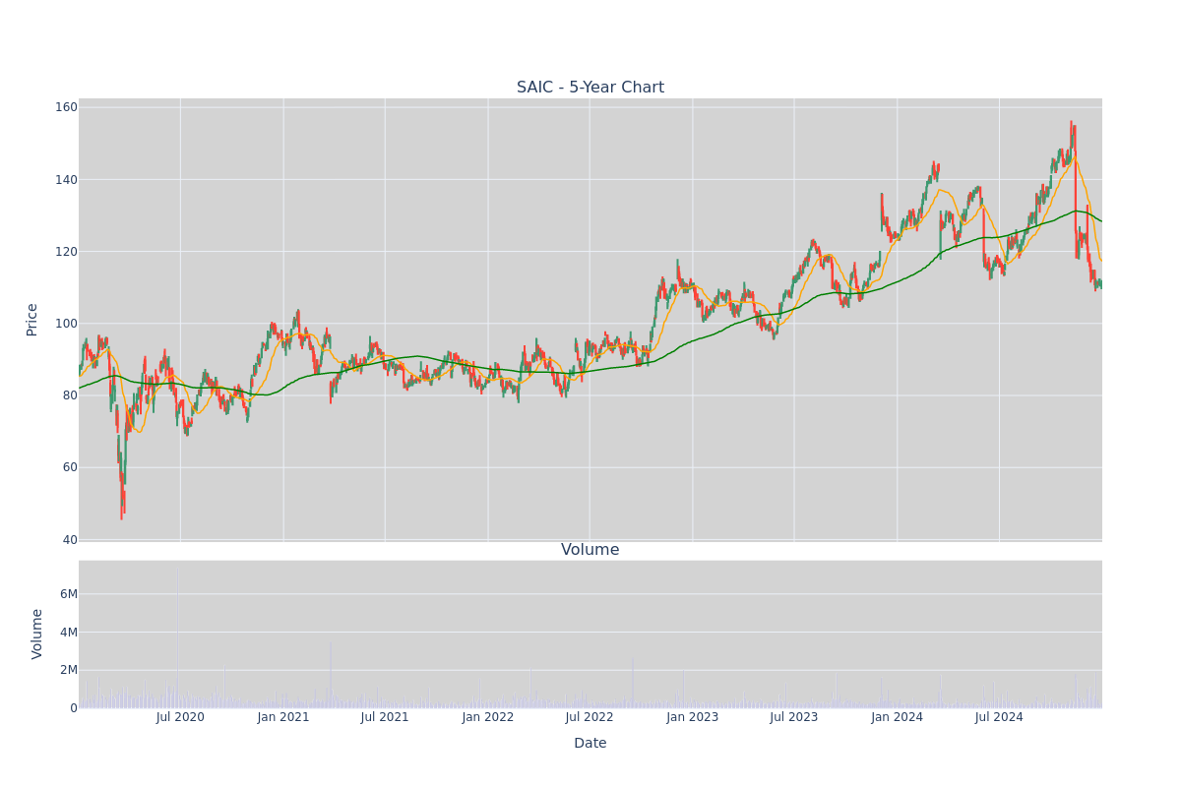
Task: Click the 'Jul 2020' date tick label
Action: [180, 717]
